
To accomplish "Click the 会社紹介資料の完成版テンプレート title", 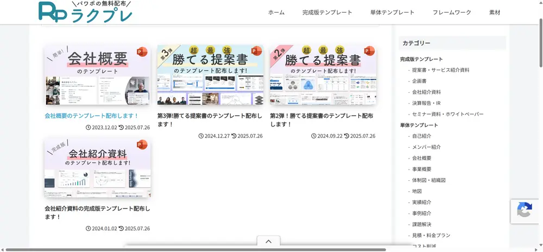I will (x=97, y=213).
